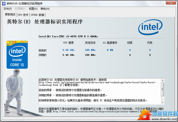
Task: Click the cleanroom worker image
Action: click(14, 92)
